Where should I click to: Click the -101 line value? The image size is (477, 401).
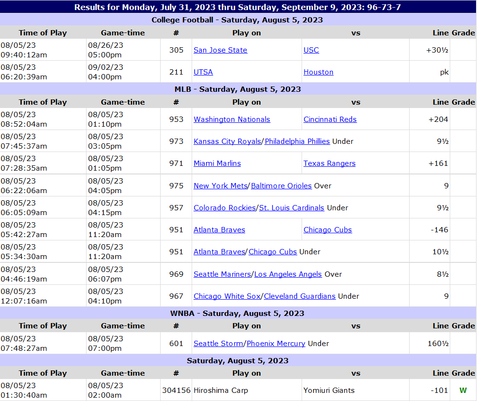click(x=439, y=390)
